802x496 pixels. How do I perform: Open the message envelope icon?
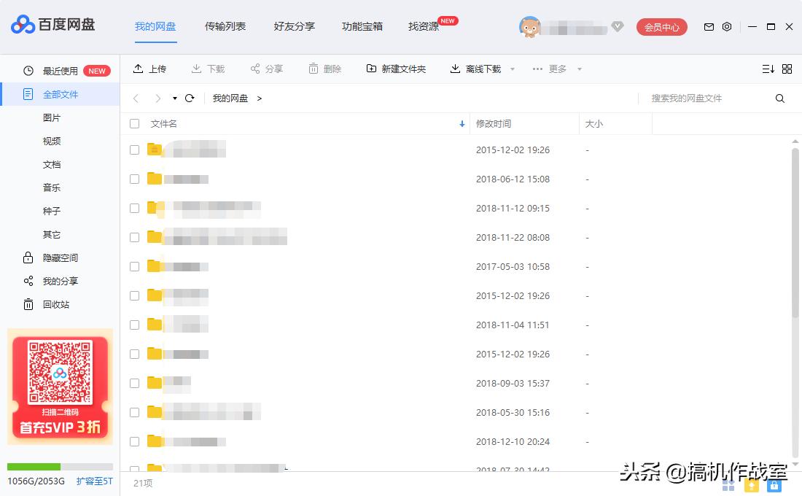pyautogui.click(x=708, y=26)
